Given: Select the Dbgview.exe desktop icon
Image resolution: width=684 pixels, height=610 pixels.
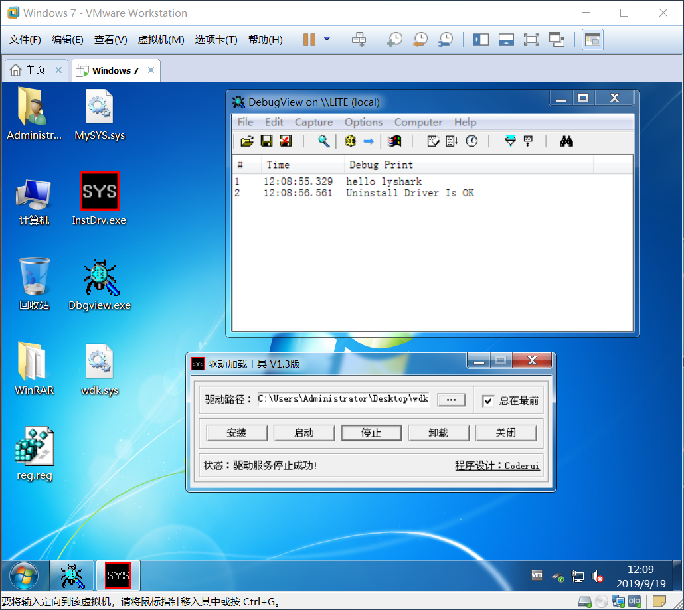Looking at the screenshot, I should 100,284.
